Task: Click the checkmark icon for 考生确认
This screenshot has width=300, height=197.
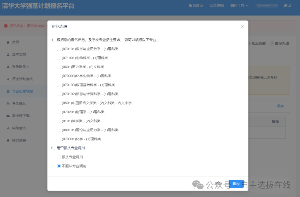Action: (8, 103)
